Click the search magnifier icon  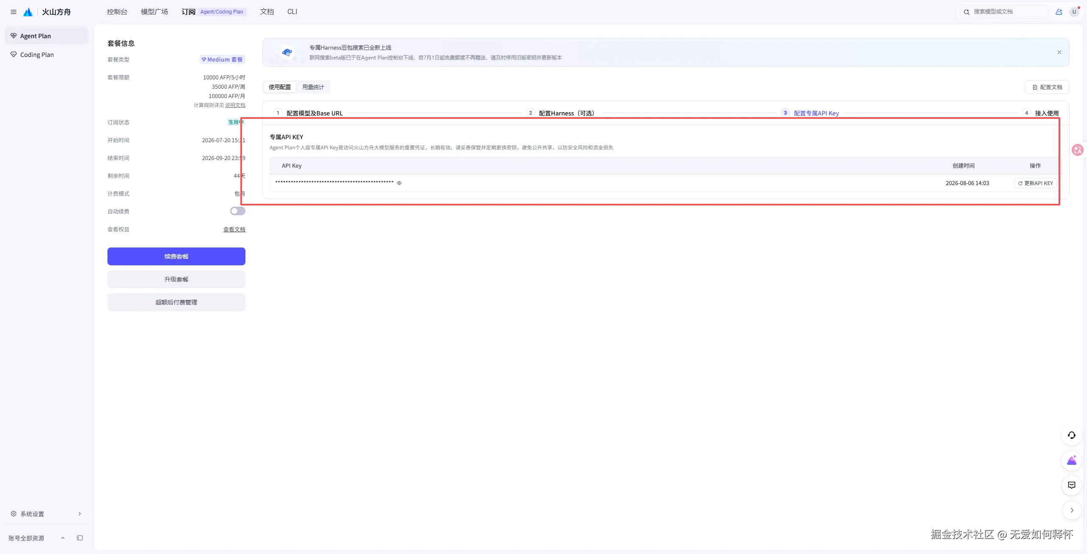(x=966, y=12)
